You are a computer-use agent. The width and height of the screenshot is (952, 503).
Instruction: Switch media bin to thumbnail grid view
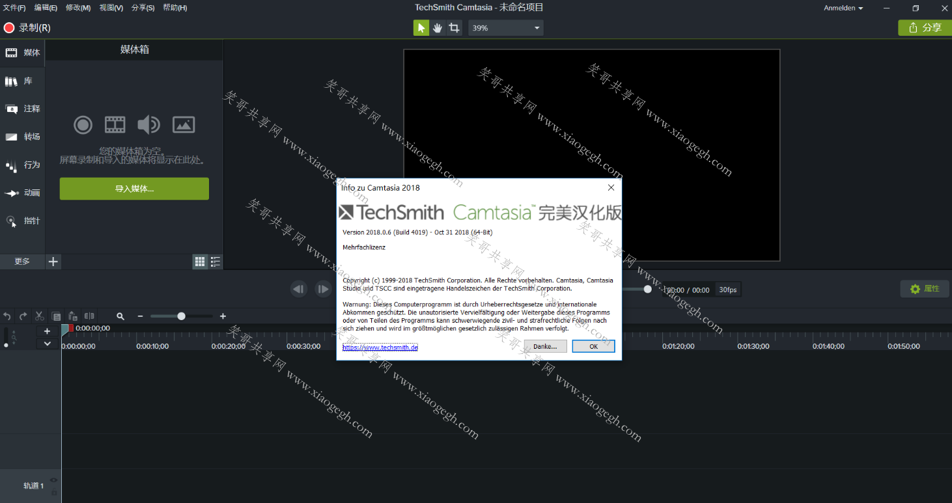[200, 261]
